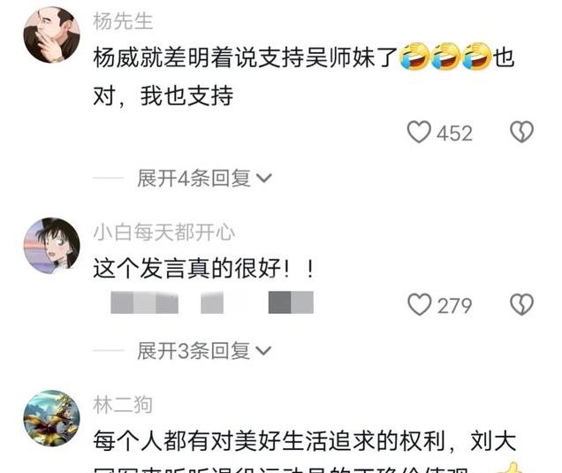The width and height of the screenshot is (562, 473).
Task: Expand 展开3条回复 replies
Action: point(204,350)
